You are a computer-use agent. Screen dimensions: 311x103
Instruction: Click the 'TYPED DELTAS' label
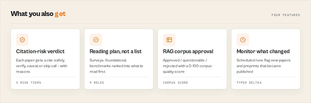point(249,83)
